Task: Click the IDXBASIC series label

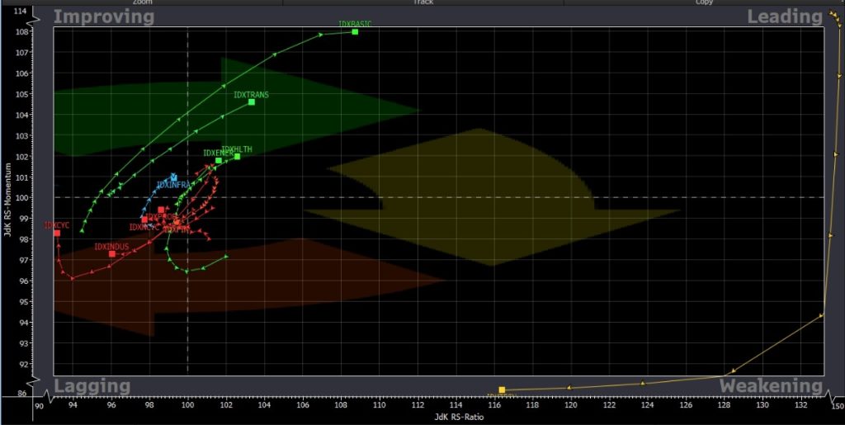Action: (355, 24)
